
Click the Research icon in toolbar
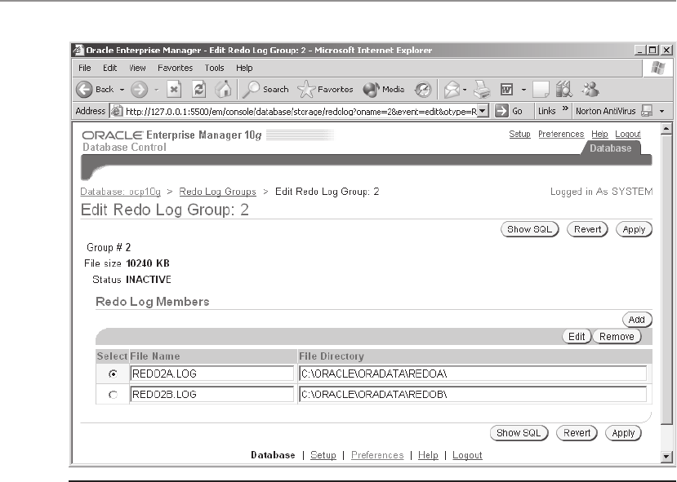[563, 90]
